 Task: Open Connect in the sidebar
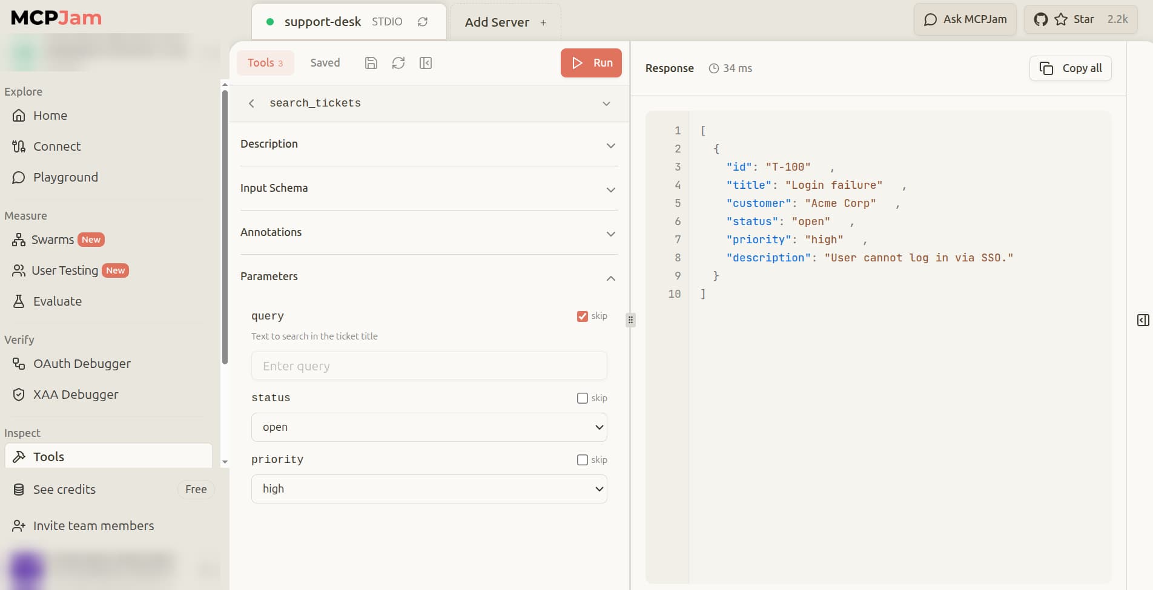[109, 146]
